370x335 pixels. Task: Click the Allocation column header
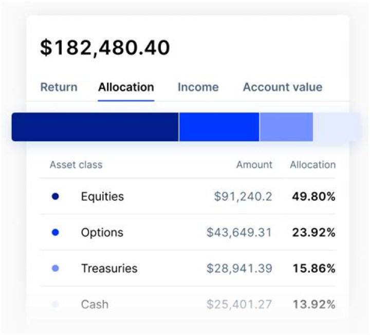coord(312,165)
